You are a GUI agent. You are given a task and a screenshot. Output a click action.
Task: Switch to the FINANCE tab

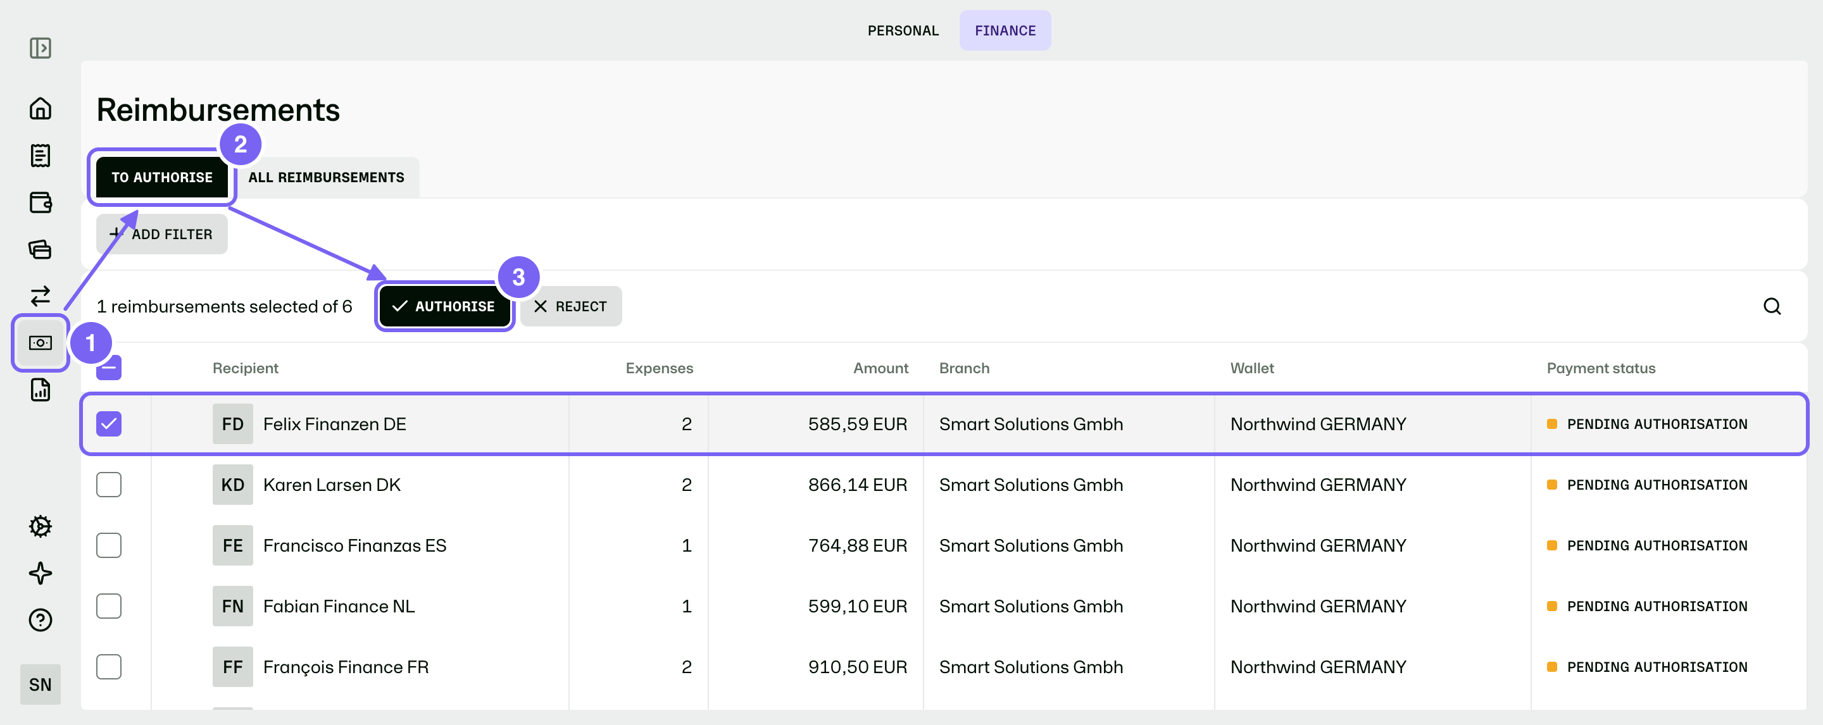point(1005,30)
